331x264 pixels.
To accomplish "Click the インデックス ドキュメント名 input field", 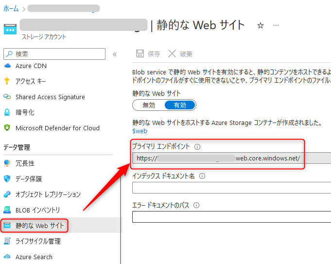I will [231, 188].
